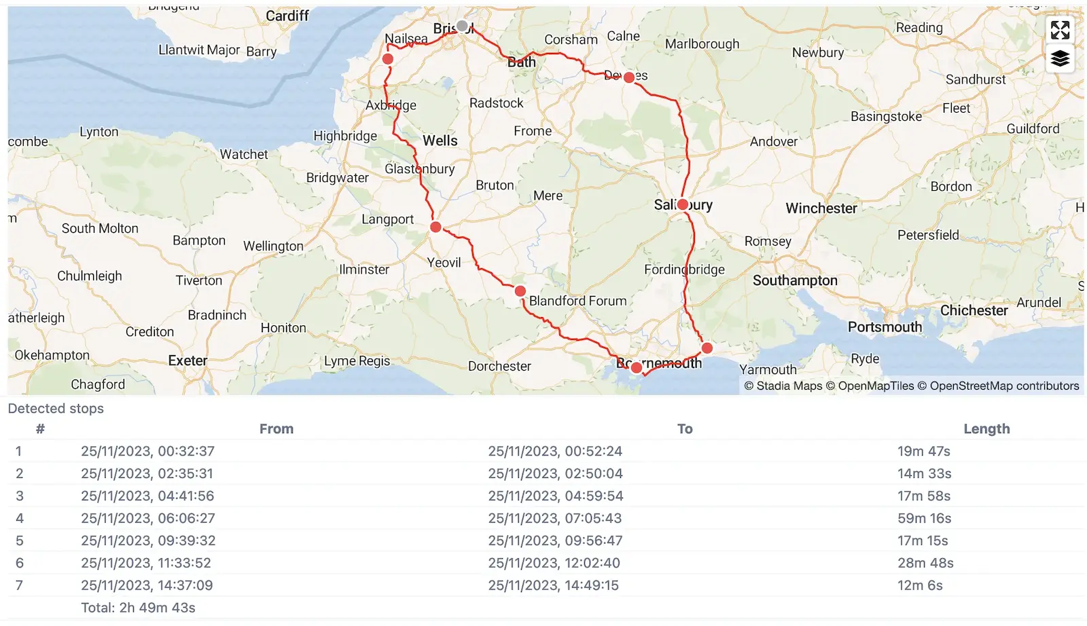1087x626 pixels.
Task: Open the OpenMapTiles attribution link
Action: pos(876,386)
